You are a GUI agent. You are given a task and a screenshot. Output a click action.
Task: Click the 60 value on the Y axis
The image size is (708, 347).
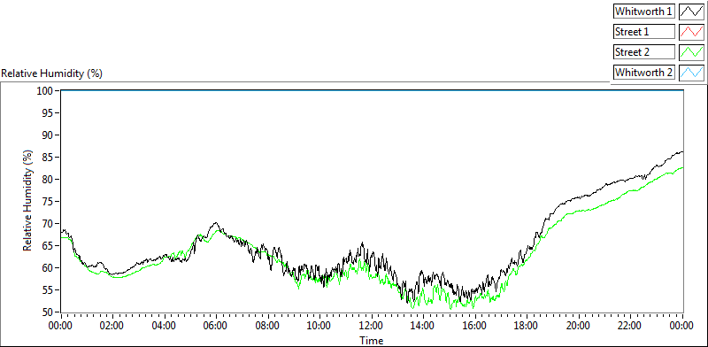[48, 268]
